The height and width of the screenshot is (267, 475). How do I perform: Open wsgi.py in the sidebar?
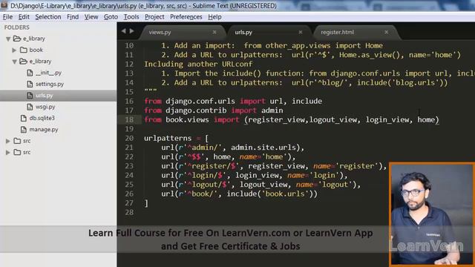coord(45,107)
